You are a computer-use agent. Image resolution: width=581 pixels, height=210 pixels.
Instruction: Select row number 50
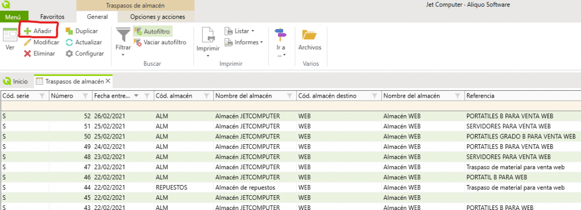[x=290, y=136]
